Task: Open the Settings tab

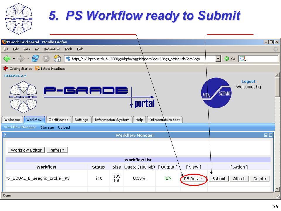Action: [82, 120]
